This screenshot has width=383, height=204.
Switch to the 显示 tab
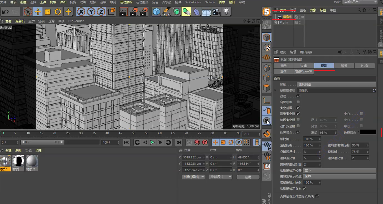click(x=283, y=66)
